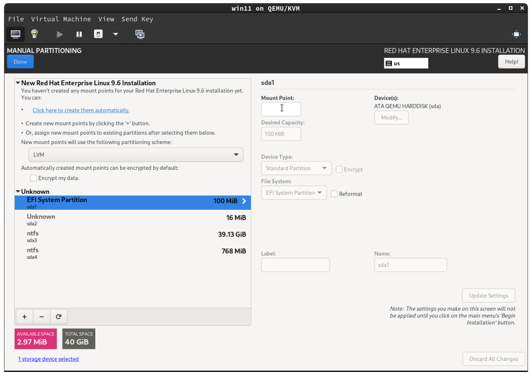
Task: Click the 768 MiB size value
Action: pyautogui.click(x=234, y=251)
